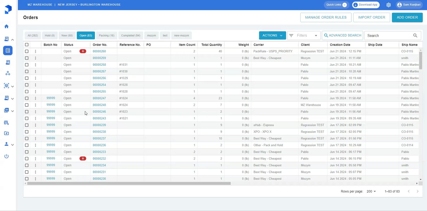Open the power/logout icon in the sidebar

pos(6,156)
